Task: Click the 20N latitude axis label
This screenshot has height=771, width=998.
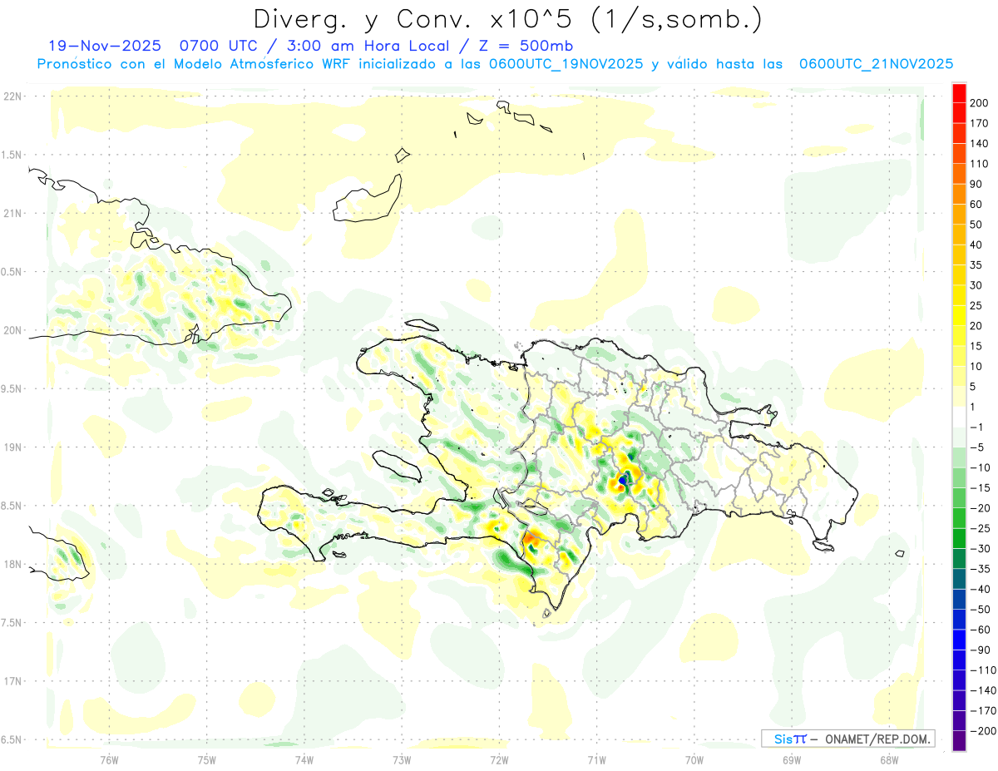Action: (12, 330)
